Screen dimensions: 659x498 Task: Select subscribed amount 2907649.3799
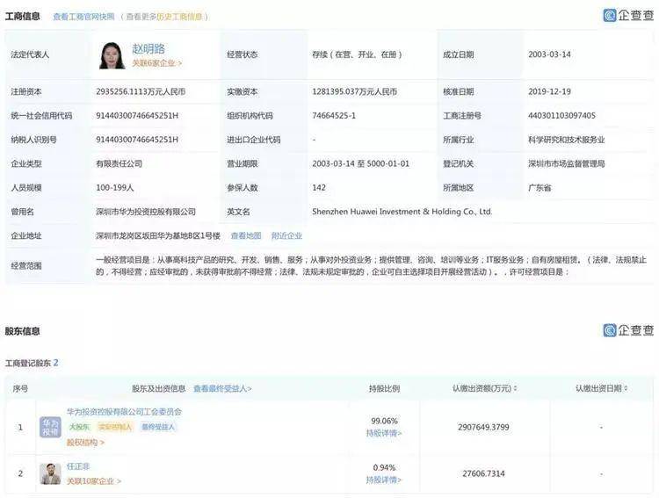(x=483, y=427)
